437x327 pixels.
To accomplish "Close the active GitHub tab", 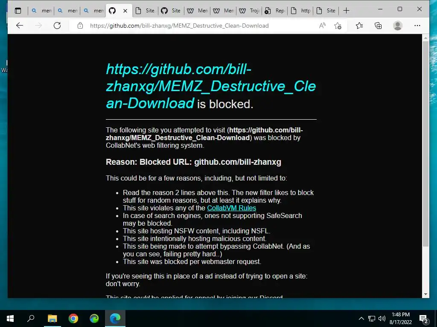I will click(x=125, y=11).
